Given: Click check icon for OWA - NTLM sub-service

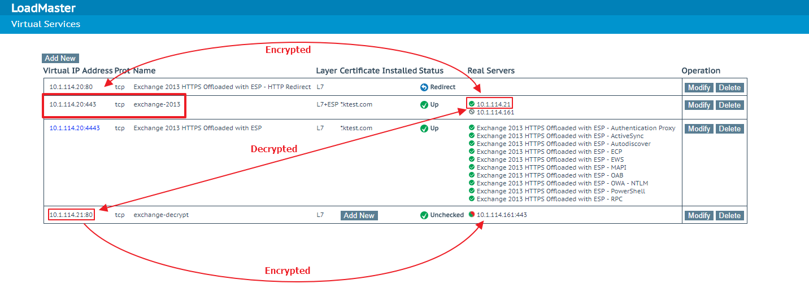Looking at the screenshot, I should (x=472, y=183).
